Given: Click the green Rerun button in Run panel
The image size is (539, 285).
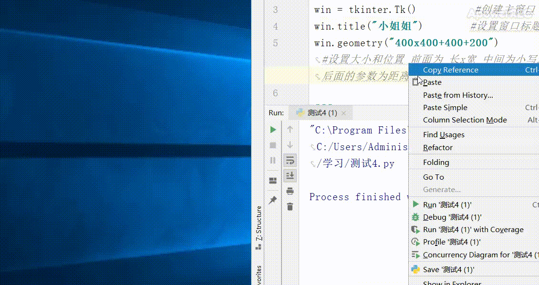Looking at the screenshot, I should tap(273, 130).
